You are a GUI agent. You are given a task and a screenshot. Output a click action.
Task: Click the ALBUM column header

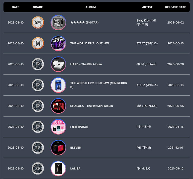click(90, 7)
